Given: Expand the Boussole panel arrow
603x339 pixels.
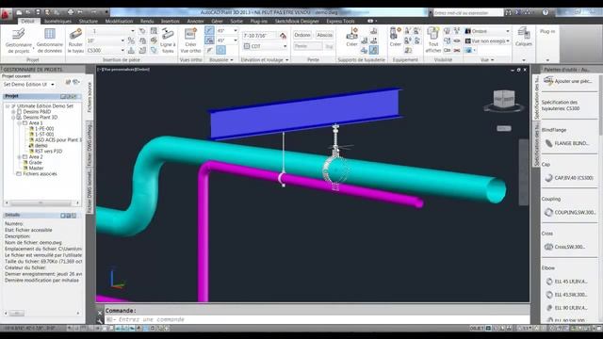Looking at the screenshot, I should 232,60.
